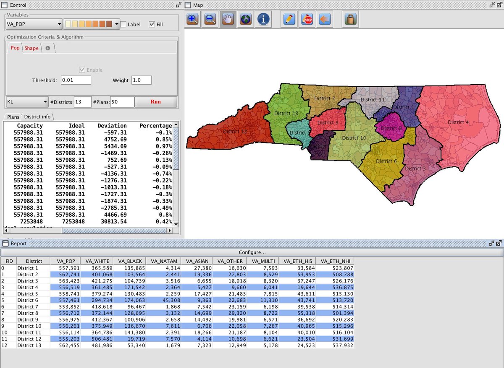Select the pencil edit tool
Image resolution: width=504 pixels, height=368 pixels.
click(x=289, y=19)
